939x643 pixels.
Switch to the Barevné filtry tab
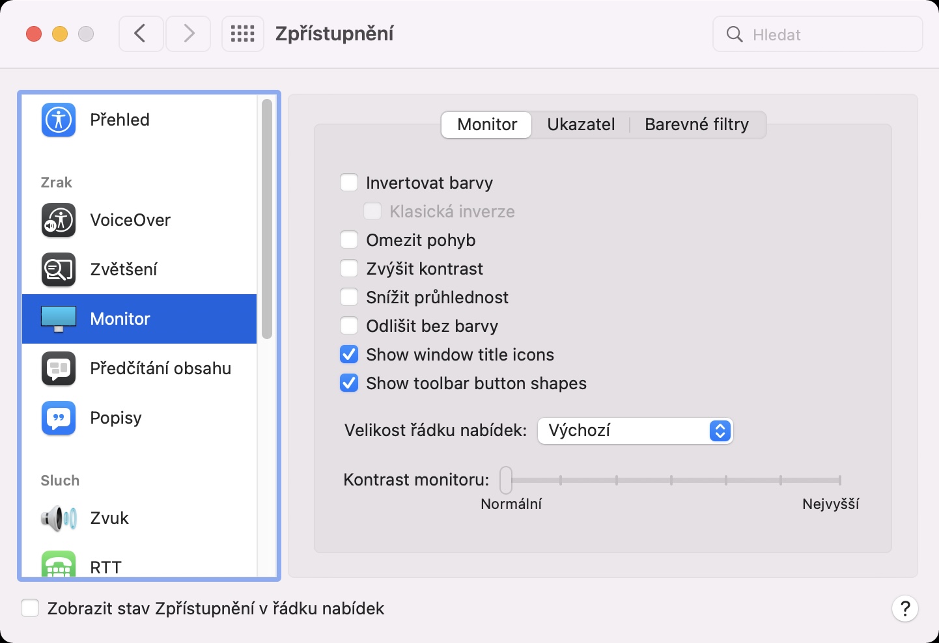pos(696,124)
